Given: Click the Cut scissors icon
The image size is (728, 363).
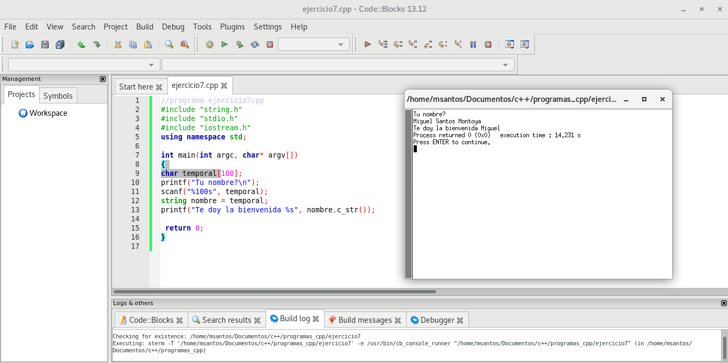Looking at the screenshot, I should (118, 45).
